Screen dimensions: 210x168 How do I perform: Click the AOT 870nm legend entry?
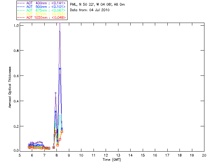tap(41, 14)
